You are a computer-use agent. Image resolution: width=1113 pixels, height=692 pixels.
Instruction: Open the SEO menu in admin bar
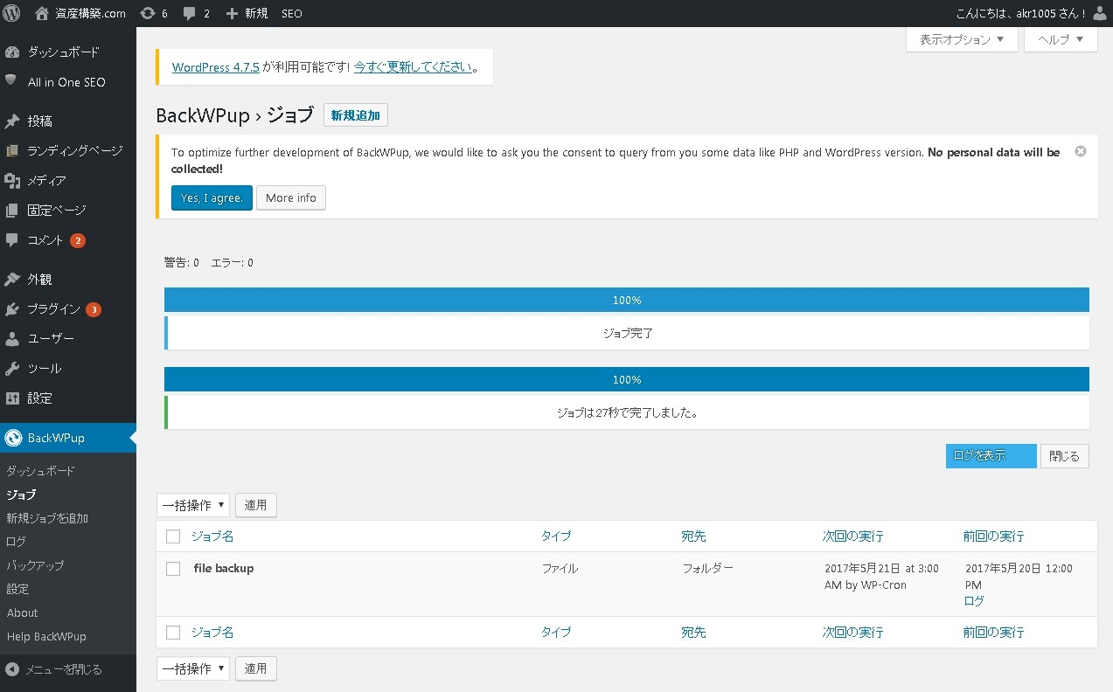click(292, 13)
